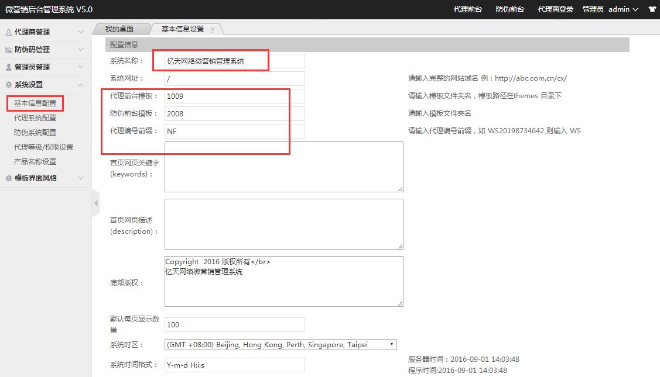Click the 系统名称 input field
Viewport: 660px width, 377px height.
[x=234, y=61]
